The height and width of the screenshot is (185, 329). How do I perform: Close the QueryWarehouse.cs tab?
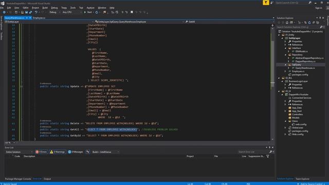pos(30,18)
